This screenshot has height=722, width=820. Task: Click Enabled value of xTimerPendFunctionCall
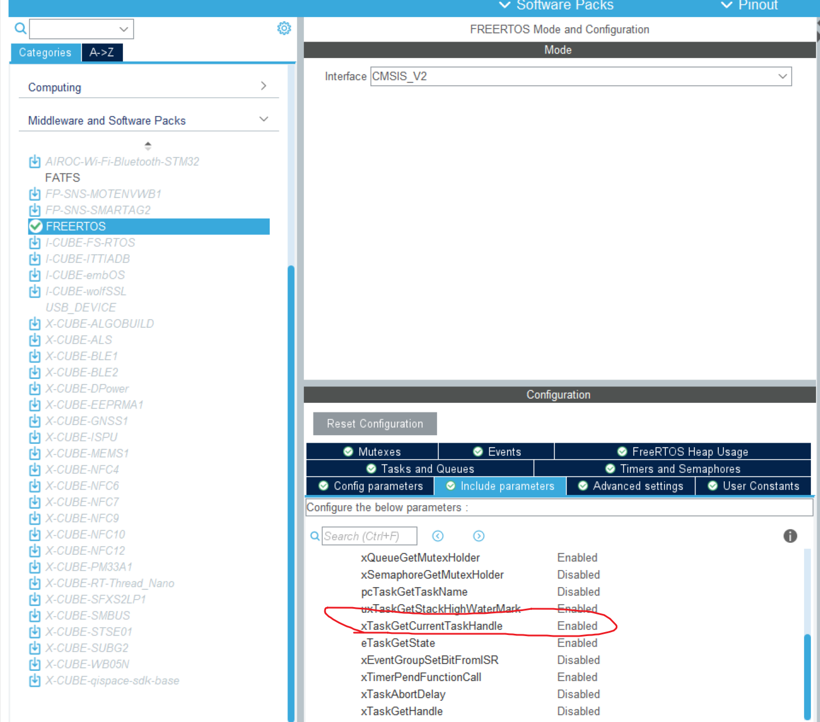point(577,677)
